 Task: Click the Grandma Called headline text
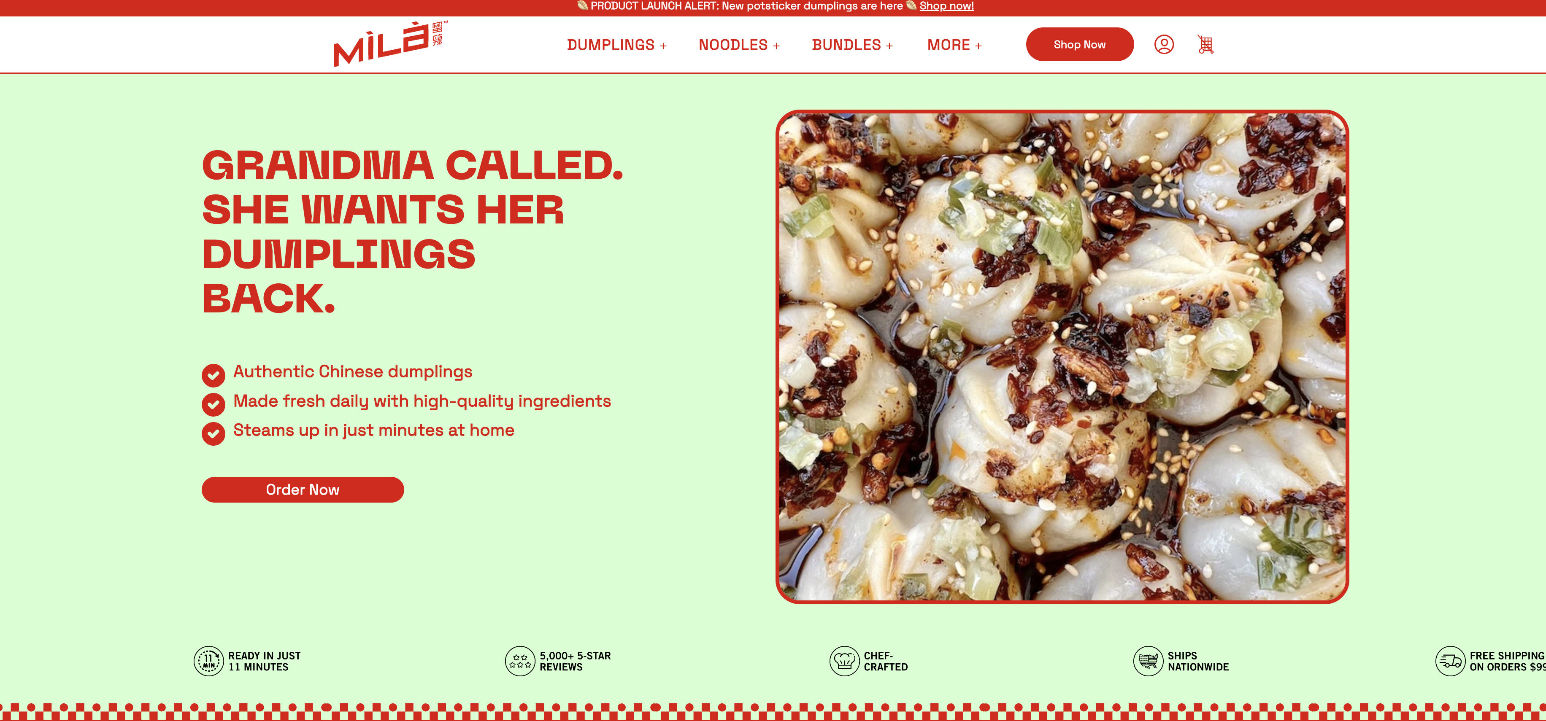413,231
